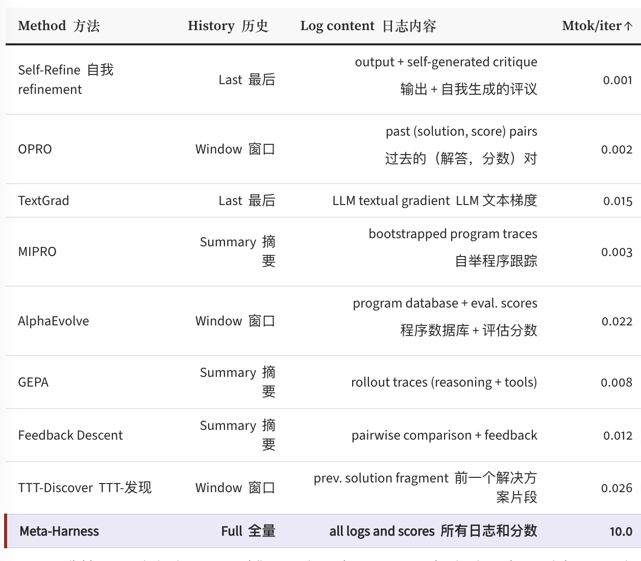Select the Feedback Descent row label
641x561 pixels.
click(x=70, y=435)
